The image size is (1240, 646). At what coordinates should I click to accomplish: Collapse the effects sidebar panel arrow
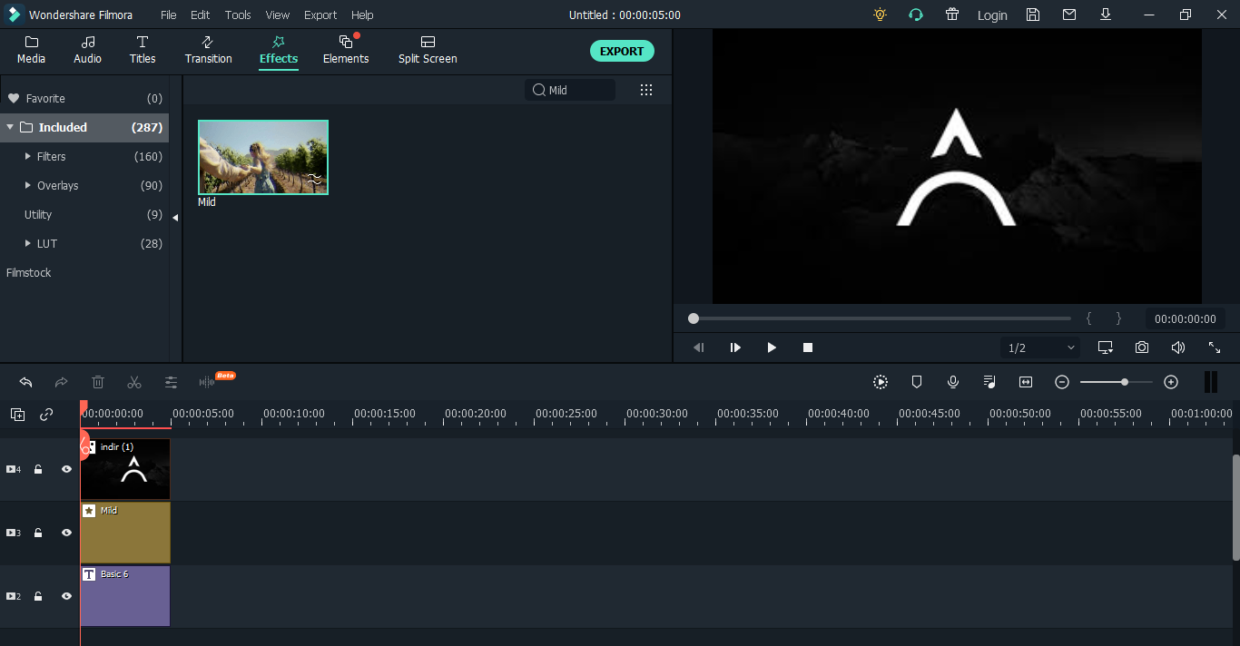pyautogui.click(x=175, y=218)
